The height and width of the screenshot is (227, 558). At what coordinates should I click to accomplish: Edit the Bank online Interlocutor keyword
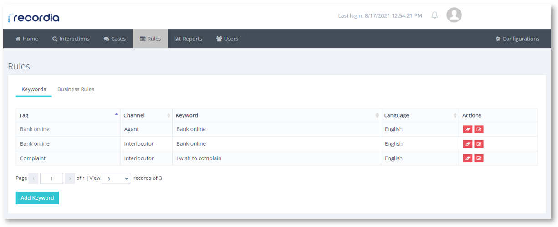click(479, 144)
